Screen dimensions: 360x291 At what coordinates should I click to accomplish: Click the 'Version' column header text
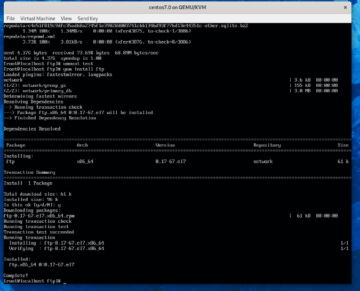[165, 145]
